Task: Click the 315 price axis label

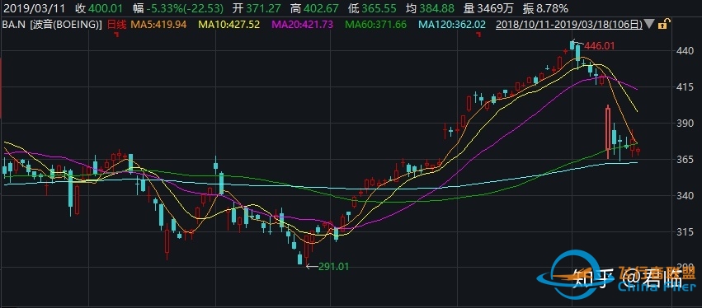Action: [x=686, y=232]
